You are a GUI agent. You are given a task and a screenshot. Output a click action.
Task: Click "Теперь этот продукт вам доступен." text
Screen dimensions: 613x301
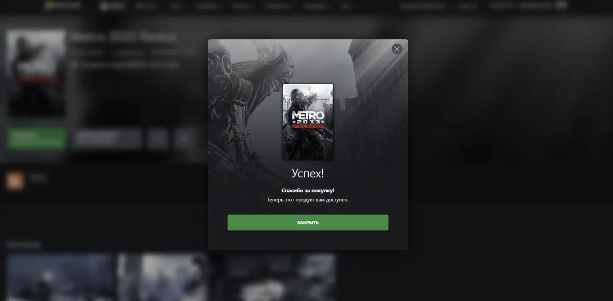(x=308, y=200)
